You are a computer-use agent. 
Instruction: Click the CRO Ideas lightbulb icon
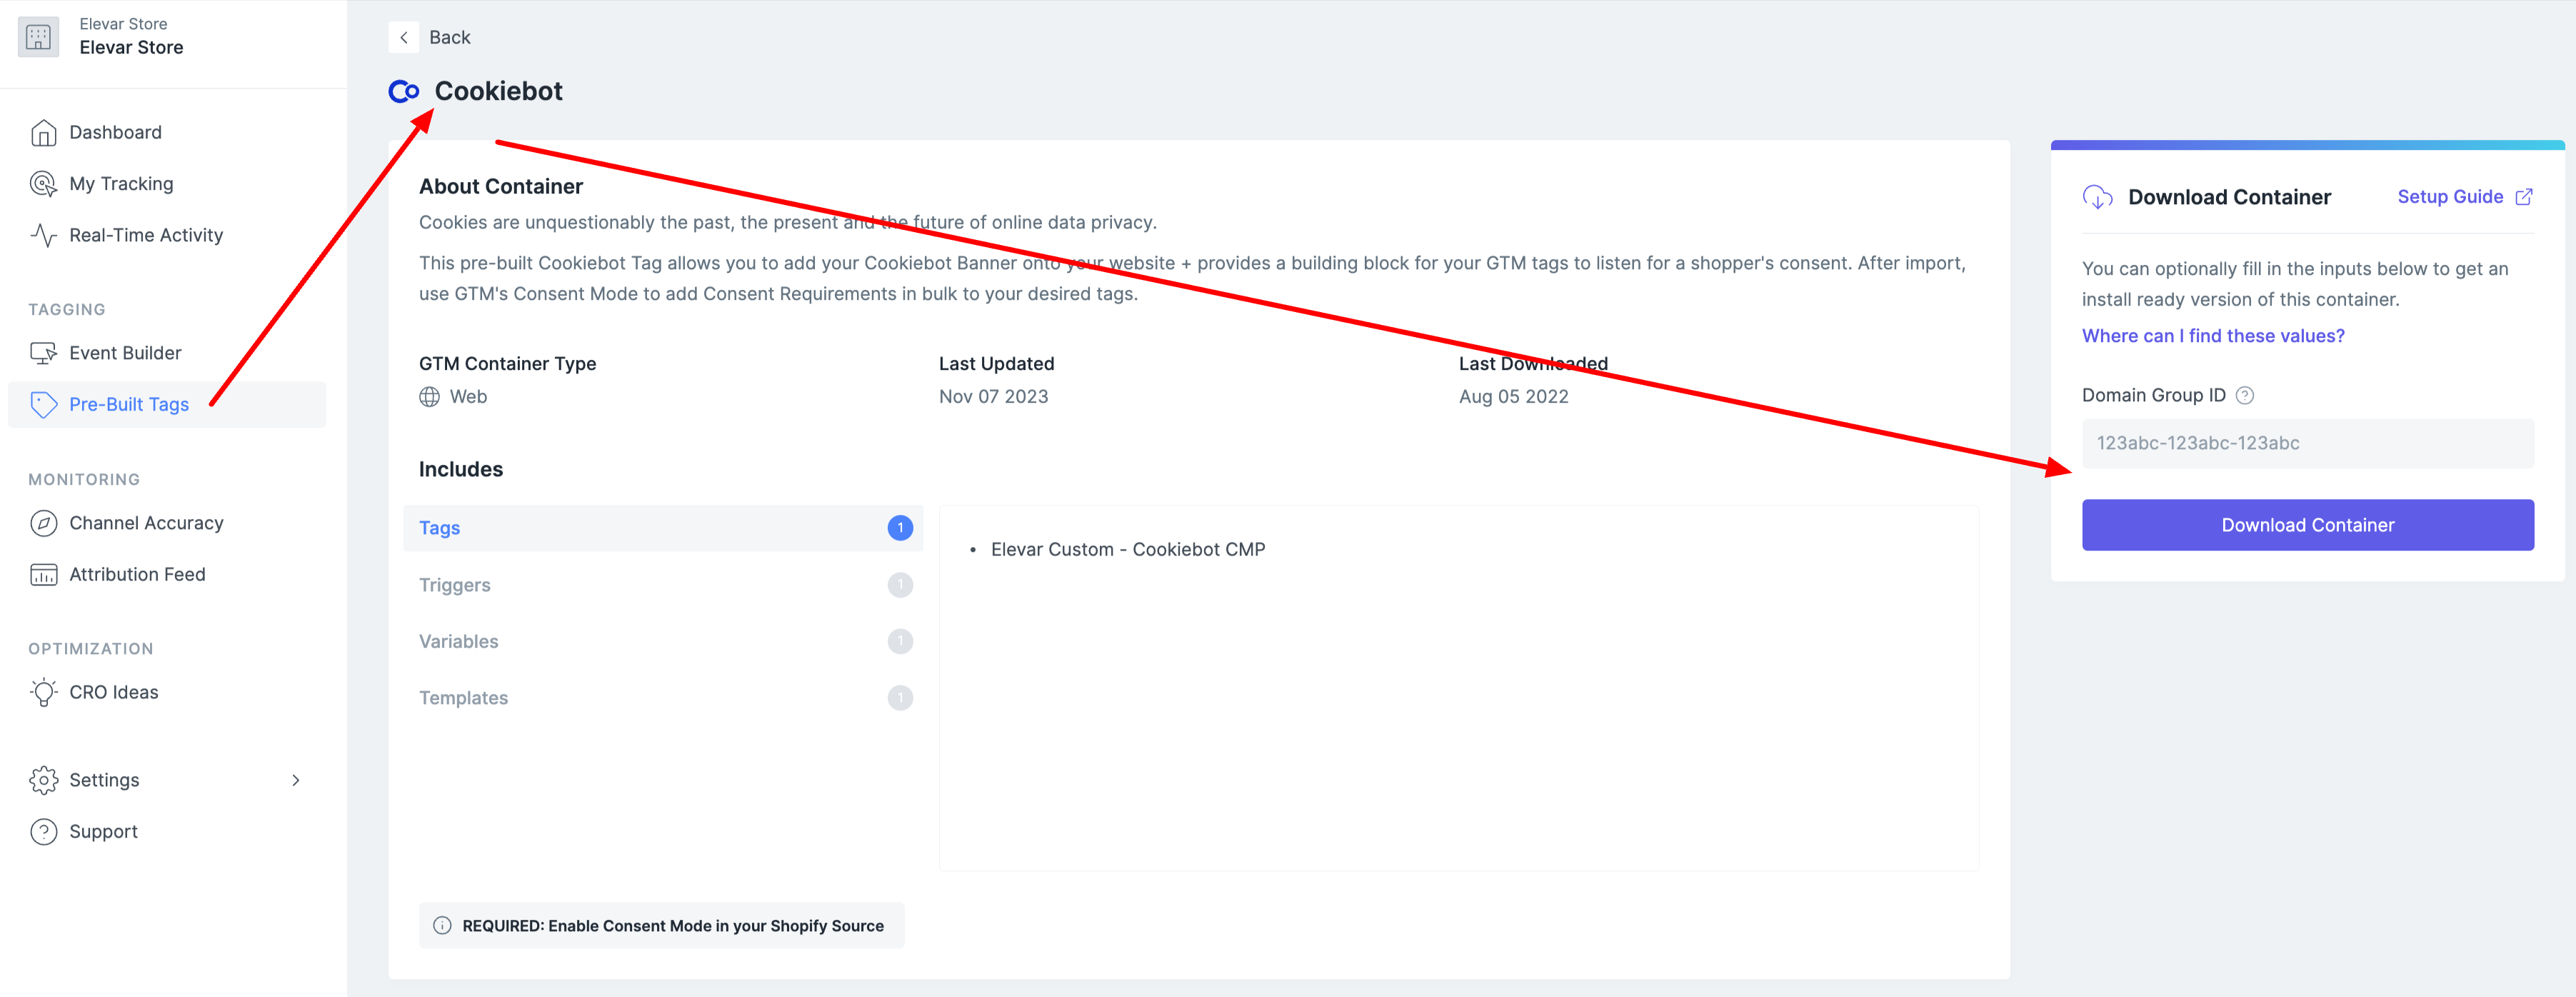pos(43,692)
